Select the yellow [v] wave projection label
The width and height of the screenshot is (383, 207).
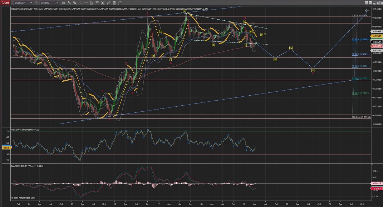(x=313, y=70)
